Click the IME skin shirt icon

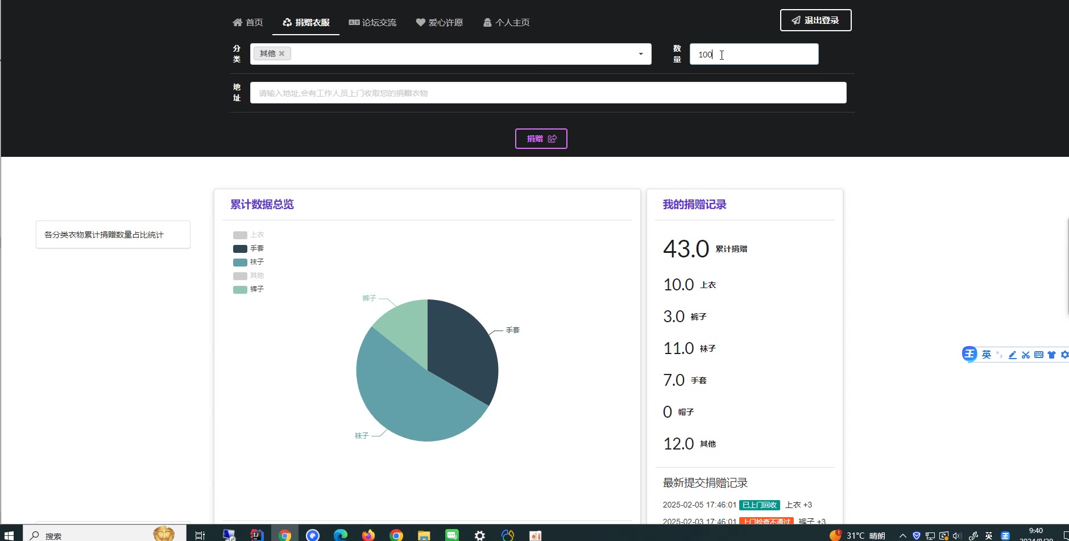click(x=1051, y=355)
